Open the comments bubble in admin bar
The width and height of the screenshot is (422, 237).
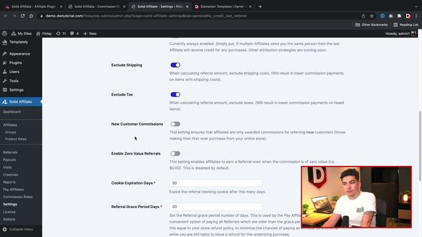coord(75,34)
